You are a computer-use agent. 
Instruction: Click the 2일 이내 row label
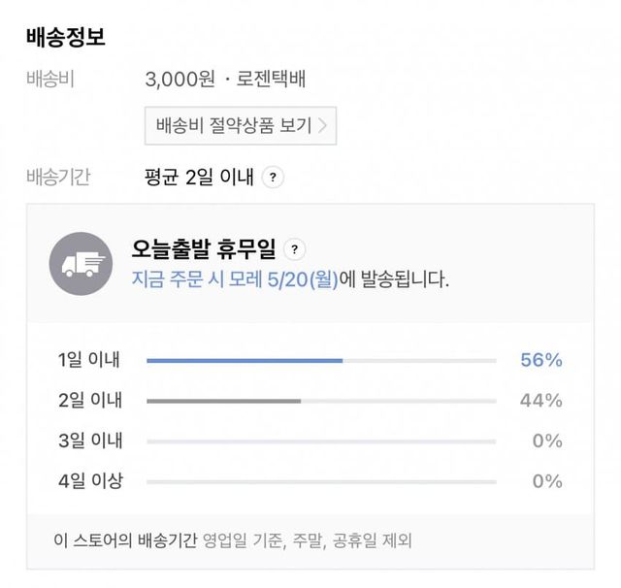[88, 401]
